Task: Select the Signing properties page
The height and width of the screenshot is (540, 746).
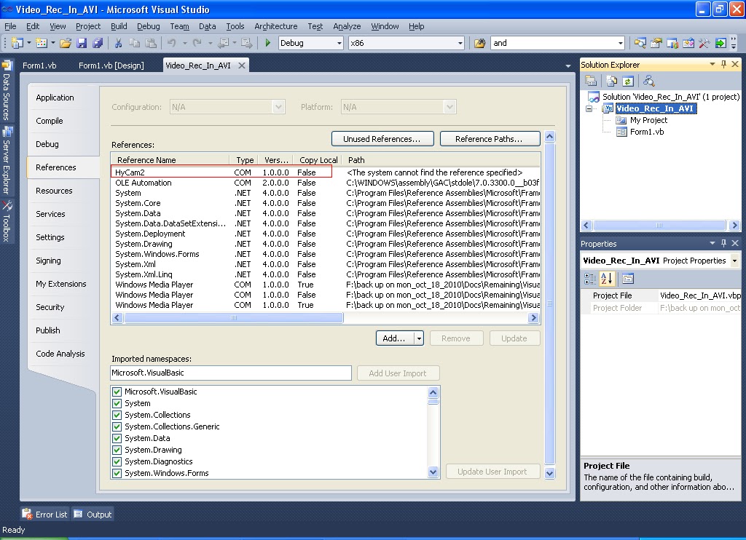Action: [49, 261]
